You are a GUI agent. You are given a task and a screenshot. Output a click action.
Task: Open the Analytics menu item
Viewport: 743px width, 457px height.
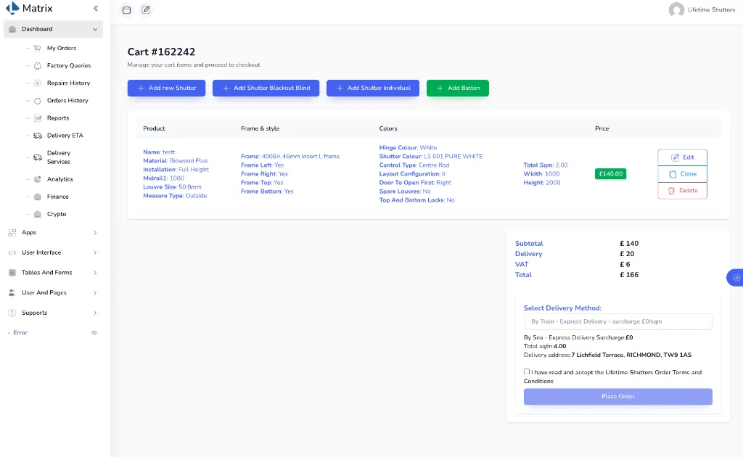(x=59, y=179)
